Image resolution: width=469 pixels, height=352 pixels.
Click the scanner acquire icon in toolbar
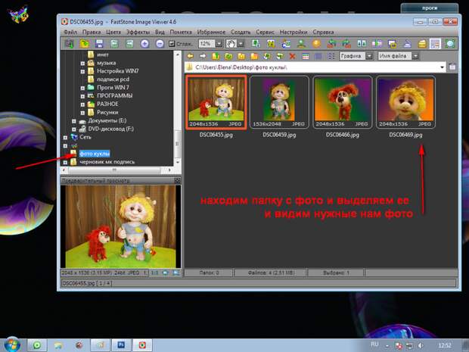(70, 44)
